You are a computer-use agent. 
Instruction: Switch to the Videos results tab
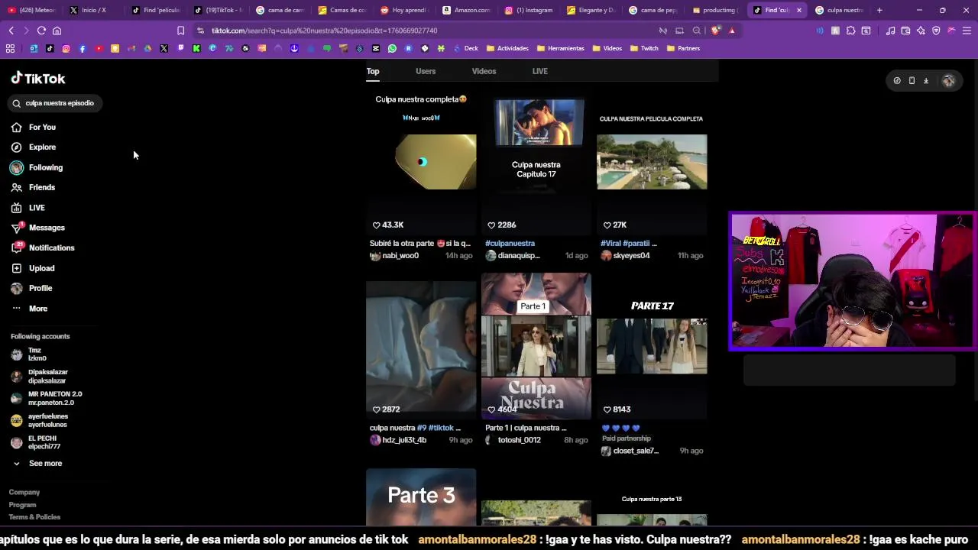pos(484,71)
